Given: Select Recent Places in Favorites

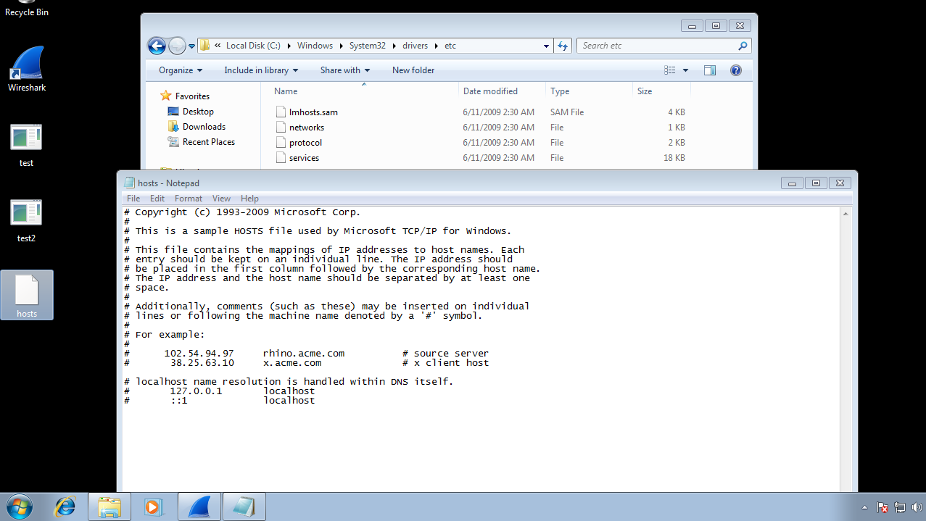Looking at the screenshot, I should pos(201,142).
